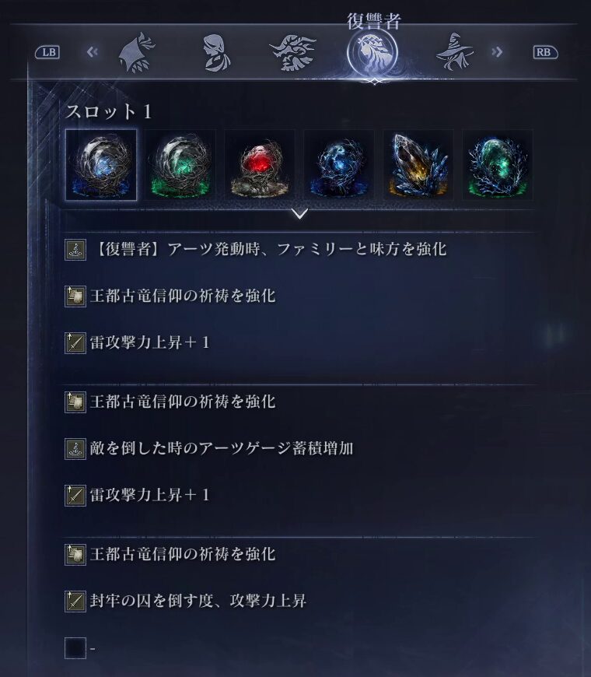
Task: Click the first 雷攻撃力上昇+1 sword icon
Action: click(75, 343)
